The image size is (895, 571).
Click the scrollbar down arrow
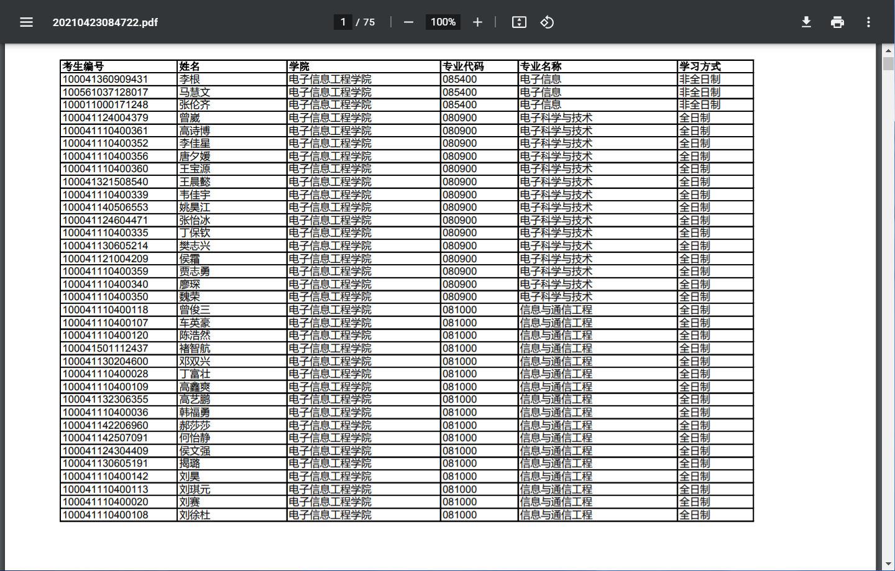(x=888, y=564)
